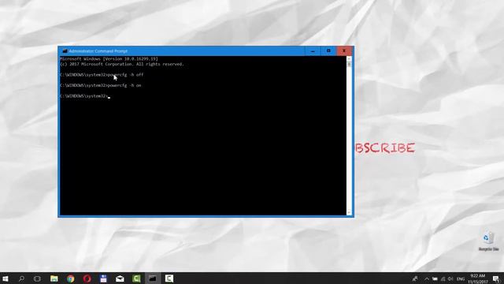Viewport: 504px width, 284px height.
Task: Open the volume speaker tray icon
Action: pyautogui.click(x=450, y=278)
